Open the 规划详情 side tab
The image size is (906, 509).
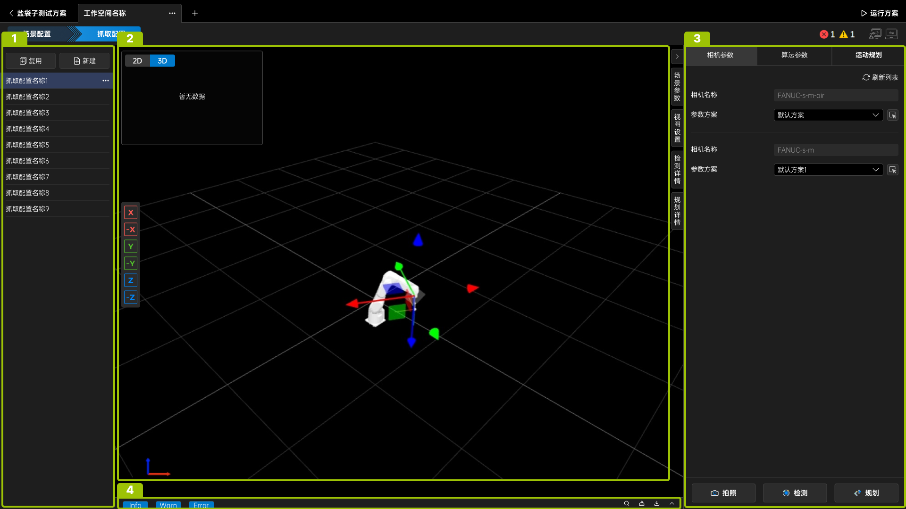677,211
